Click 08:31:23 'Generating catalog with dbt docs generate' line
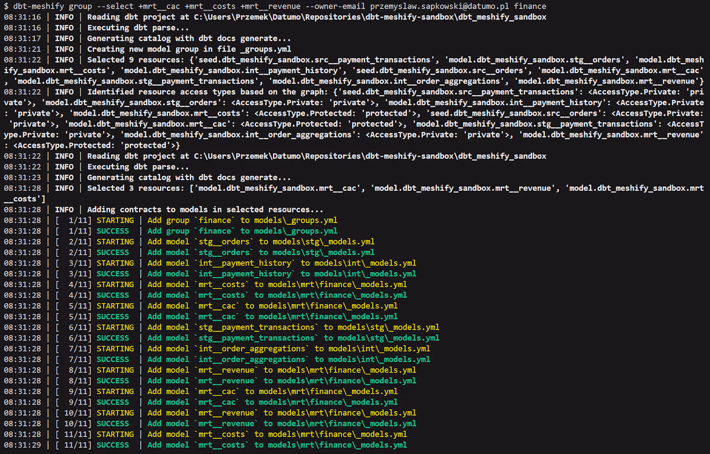The width and height of the screenshot is (710, 454). tap(147, 177)
